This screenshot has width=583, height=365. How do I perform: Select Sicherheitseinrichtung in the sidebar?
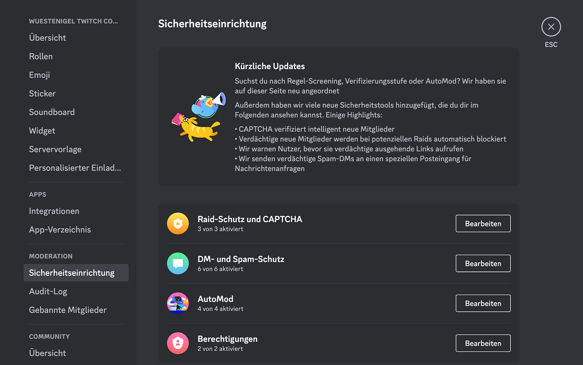click(x=76, y=273)
